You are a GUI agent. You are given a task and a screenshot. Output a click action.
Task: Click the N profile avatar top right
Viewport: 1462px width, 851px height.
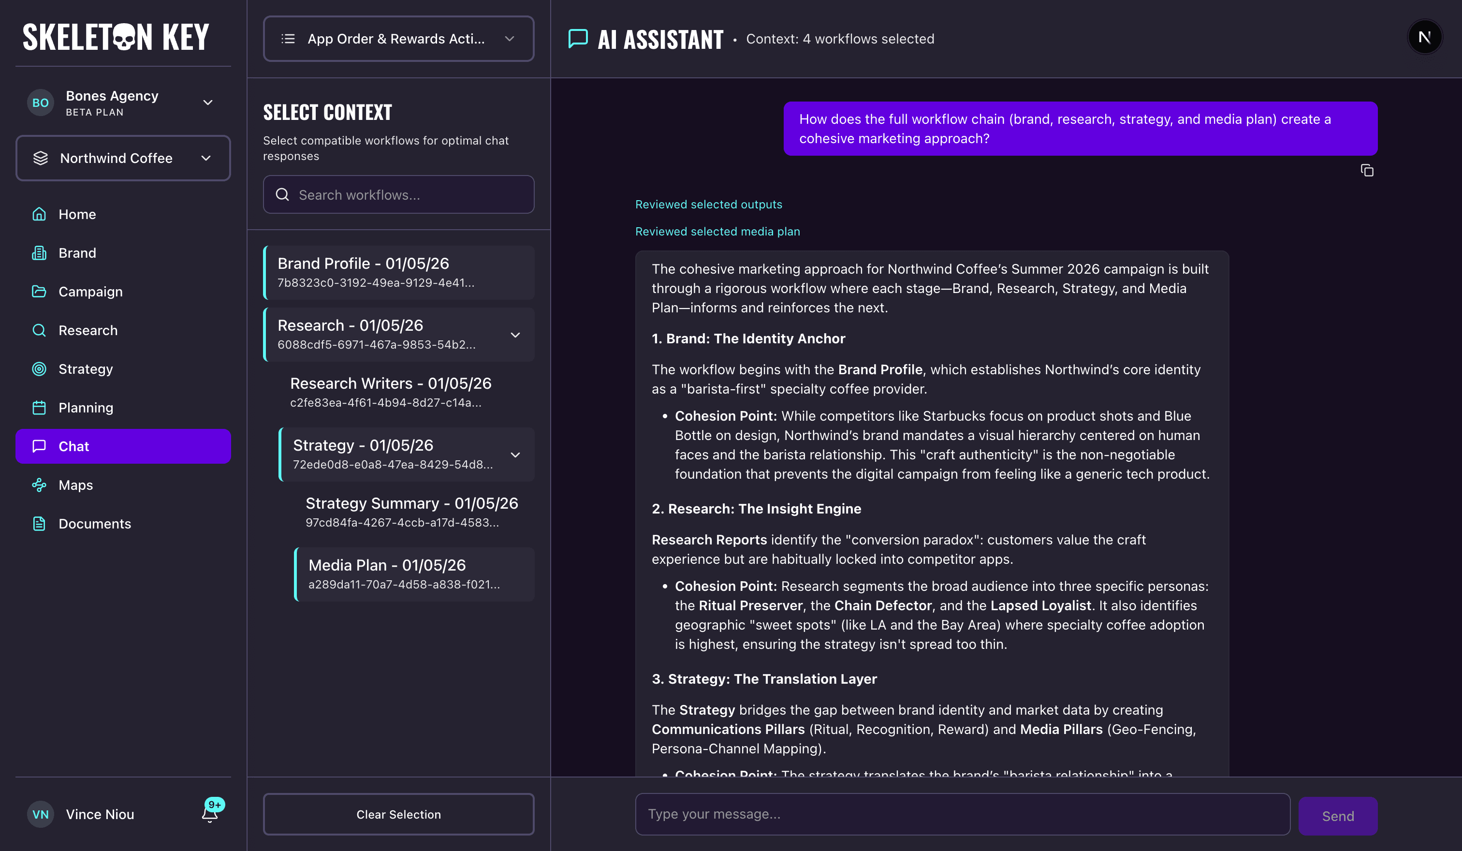(x=1424, y=37)
